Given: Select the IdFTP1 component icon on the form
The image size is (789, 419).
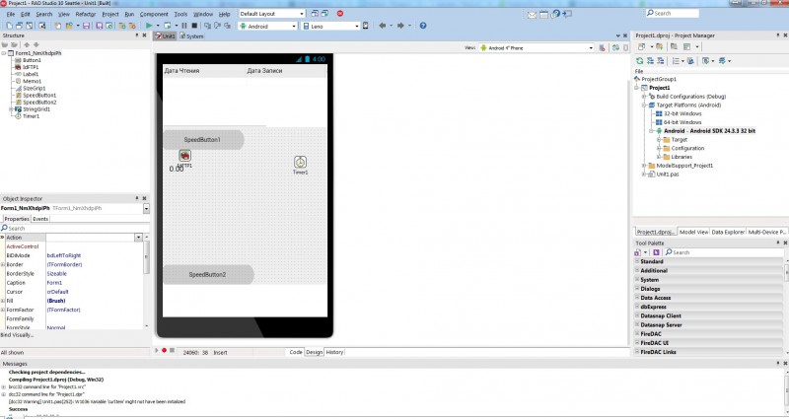Looking at the screenshot, I should point(185,156).
